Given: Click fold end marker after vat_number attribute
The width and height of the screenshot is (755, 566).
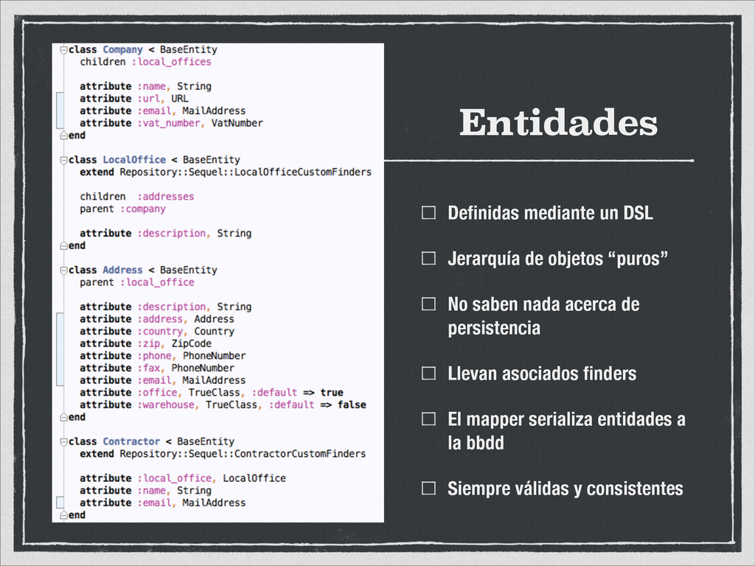Looking at the screenshot, I should 63,136.
